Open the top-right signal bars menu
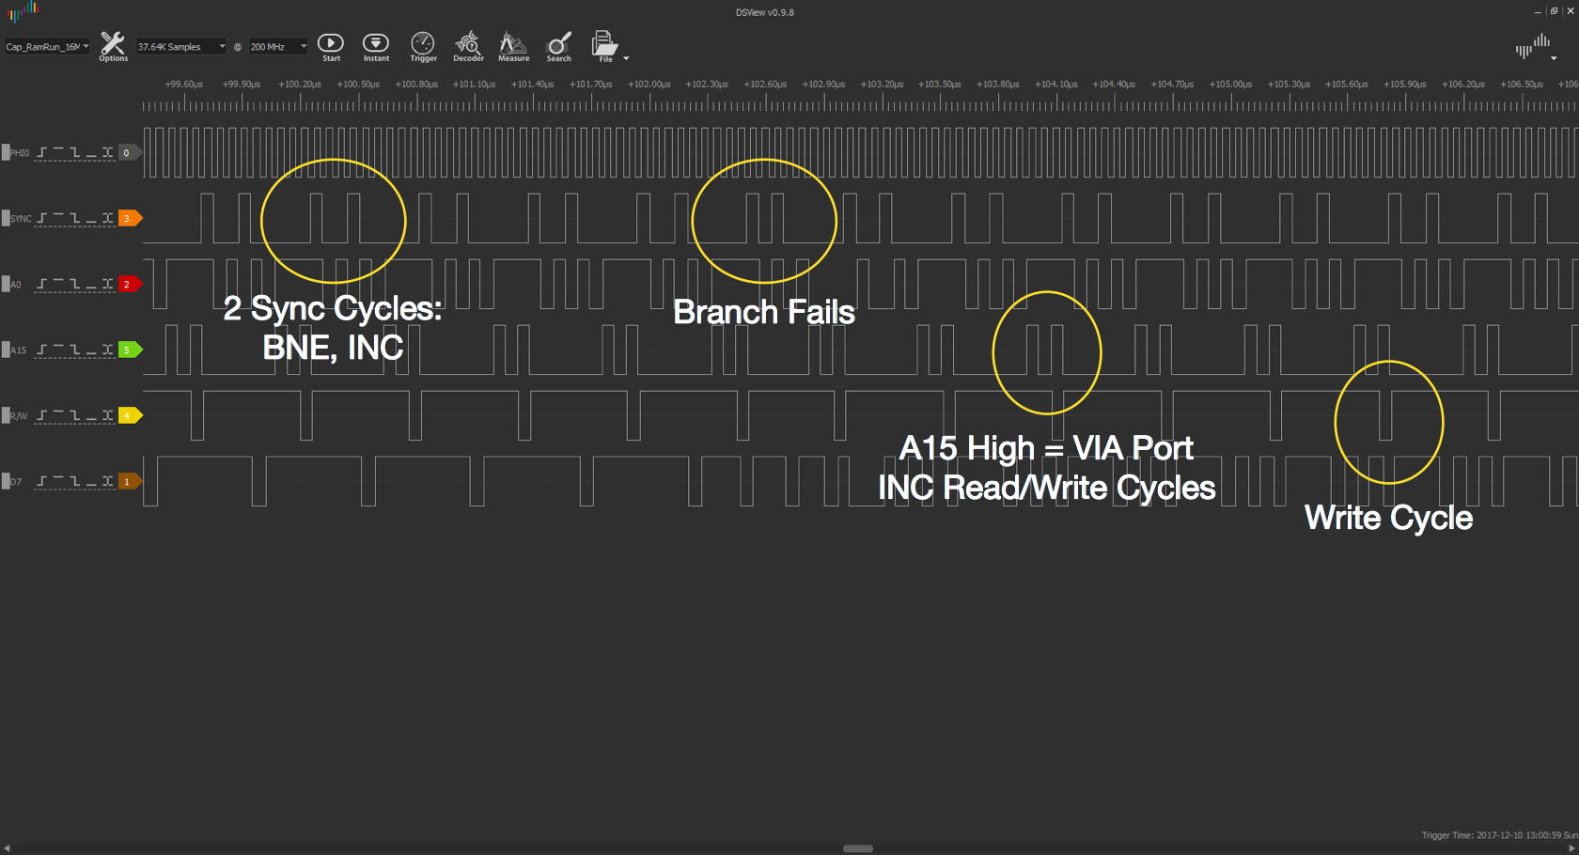The image size is (1579, 855). click(x=1533, y=46)
